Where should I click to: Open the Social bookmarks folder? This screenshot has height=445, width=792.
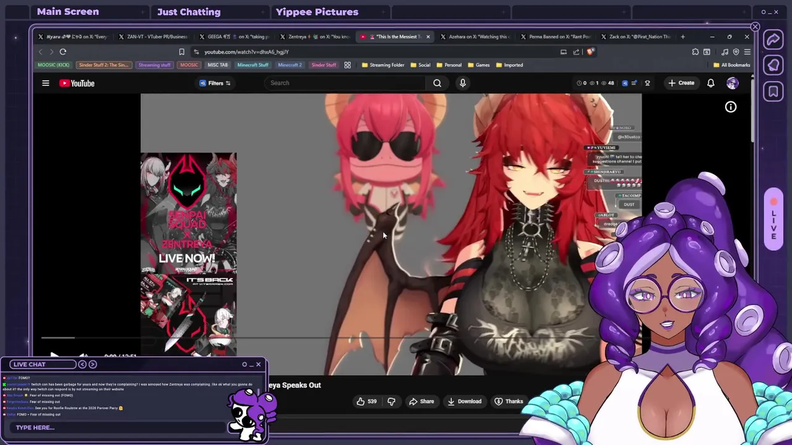[x=420, y=65]
